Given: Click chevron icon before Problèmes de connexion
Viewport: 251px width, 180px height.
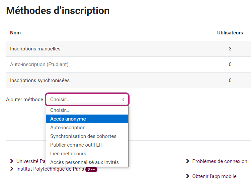Looking at the screenshot, I should 188,161.
